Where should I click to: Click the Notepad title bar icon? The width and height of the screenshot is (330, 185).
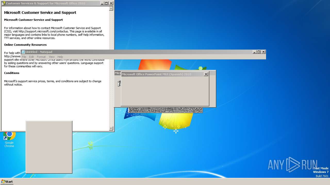pos(23,52)
